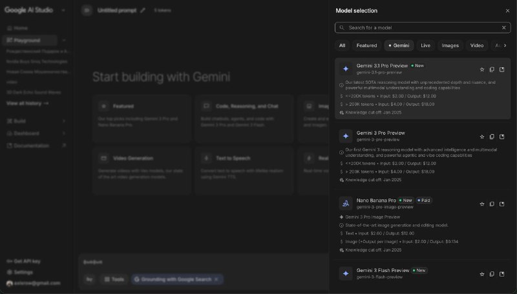Focus the Search for a model field
Image resolution: width=517 pixels, height=294 pixels.
click(x=423, y=28)
